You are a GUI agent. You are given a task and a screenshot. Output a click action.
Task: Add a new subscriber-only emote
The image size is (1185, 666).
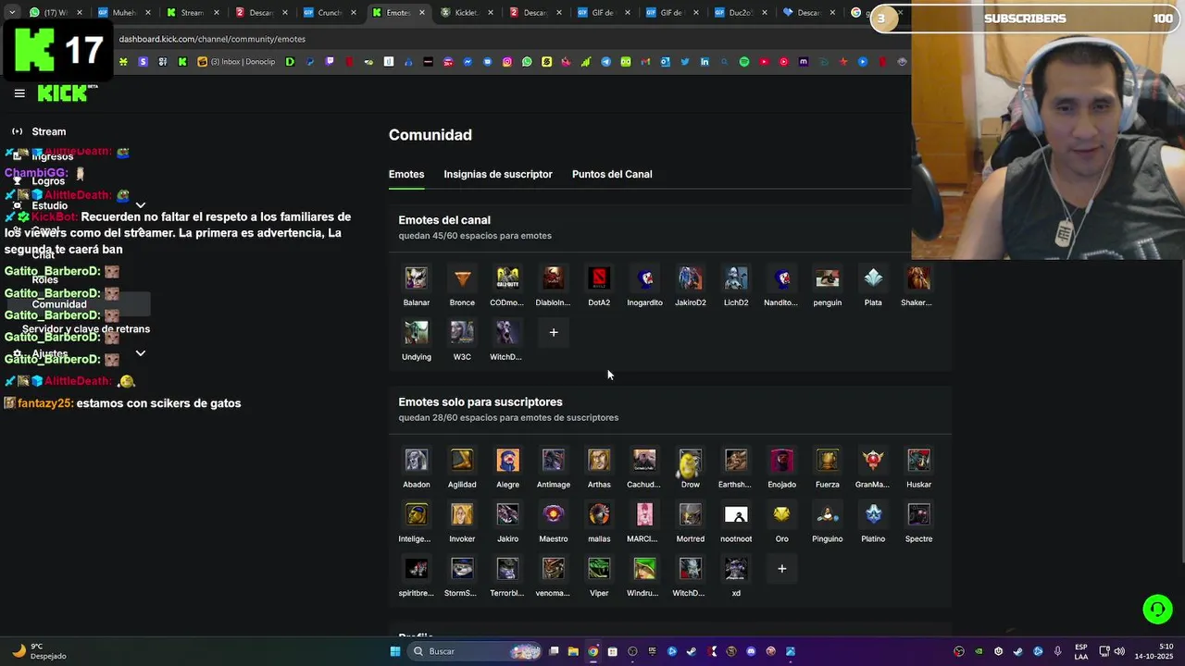[781, 569]
